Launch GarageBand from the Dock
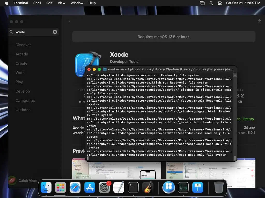 (148, 187)
